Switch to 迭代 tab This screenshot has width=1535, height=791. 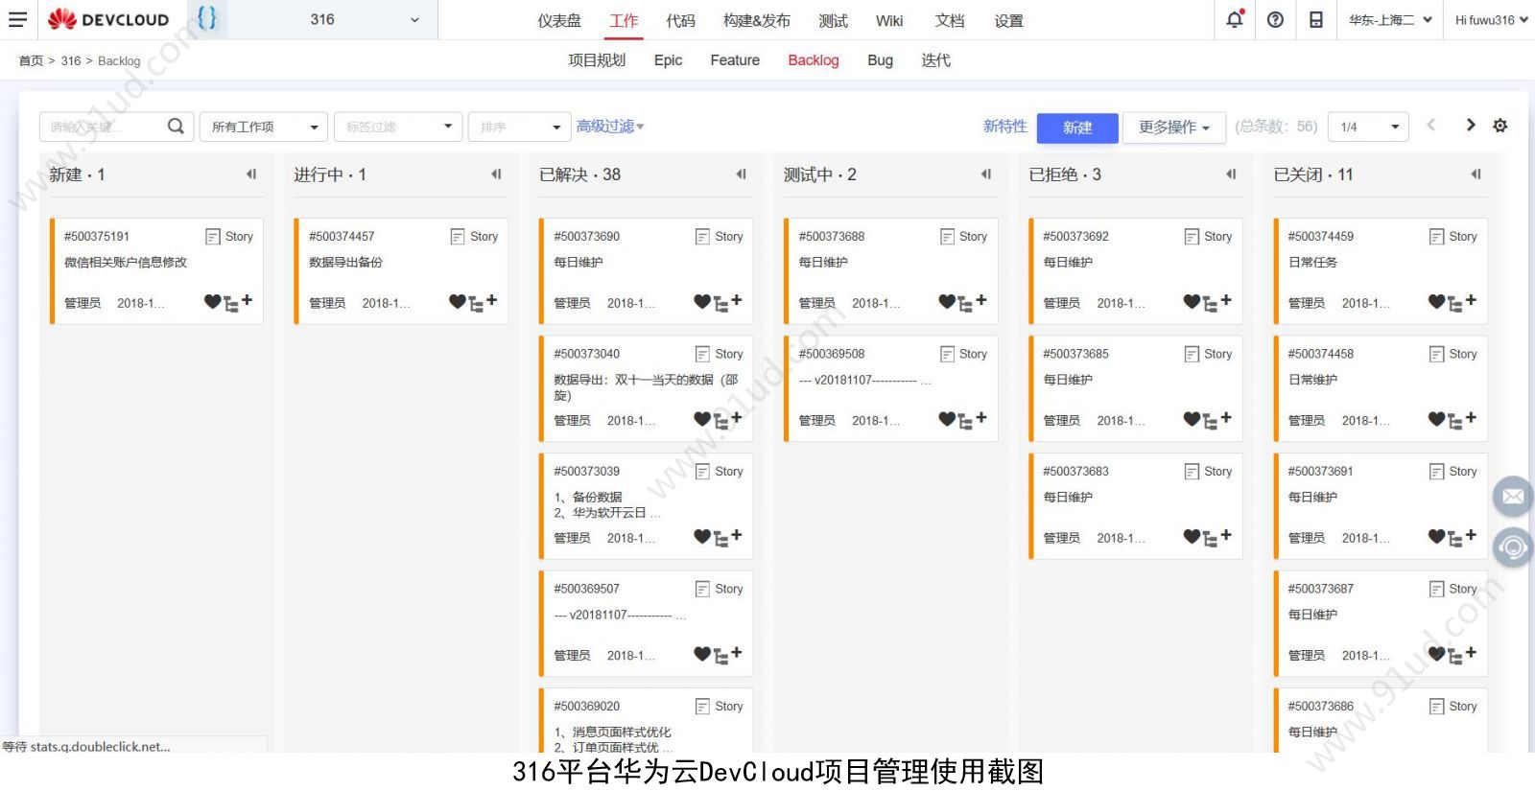pyautogui.click(x=935, y=60)
